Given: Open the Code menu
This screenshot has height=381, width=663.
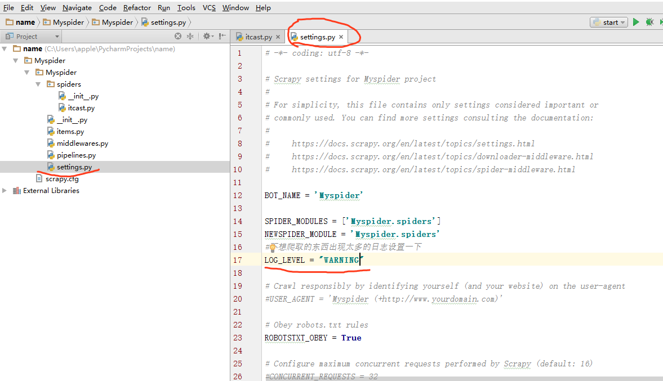Looking at the screenshot, I should 108,8.
